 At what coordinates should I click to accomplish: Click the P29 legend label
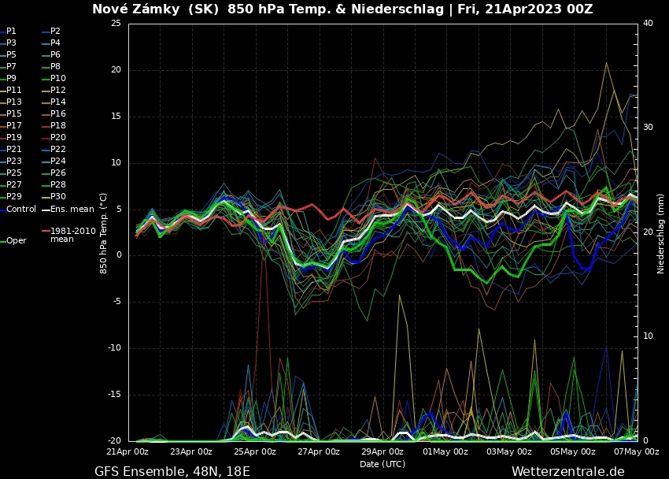[14, 196]
